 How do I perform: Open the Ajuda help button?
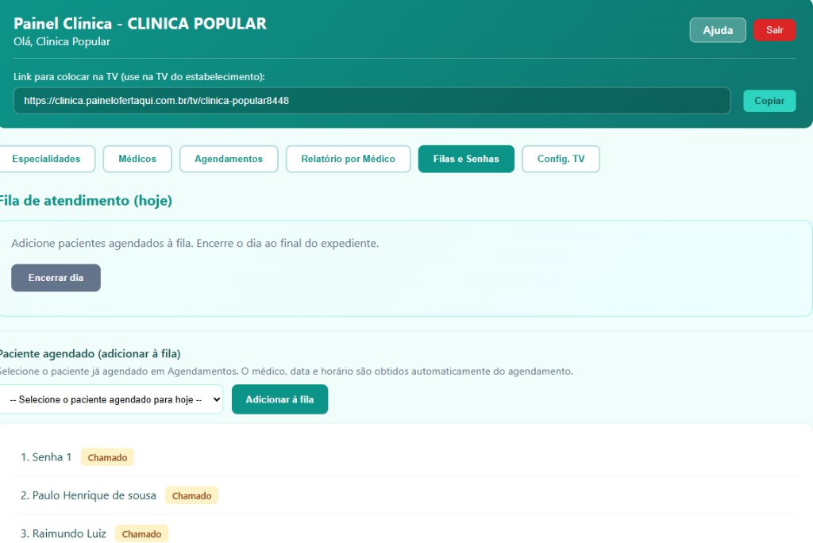click(718, 30)
